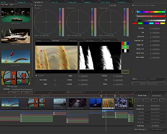
Task: Select gray desaturated matte preview icon
Action: point(125,47)
